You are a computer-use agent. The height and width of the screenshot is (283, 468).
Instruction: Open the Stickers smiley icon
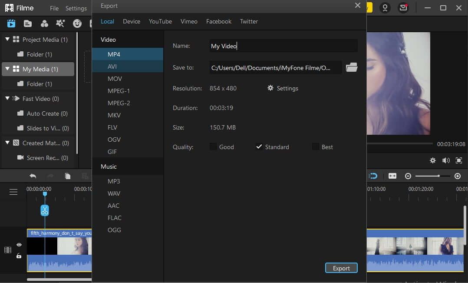pos(77,23)
